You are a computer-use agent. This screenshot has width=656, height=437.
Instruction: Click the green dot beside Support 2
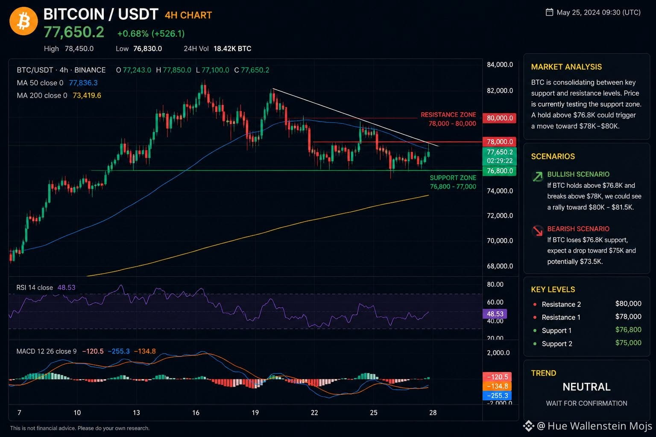[x=535, y=344]
